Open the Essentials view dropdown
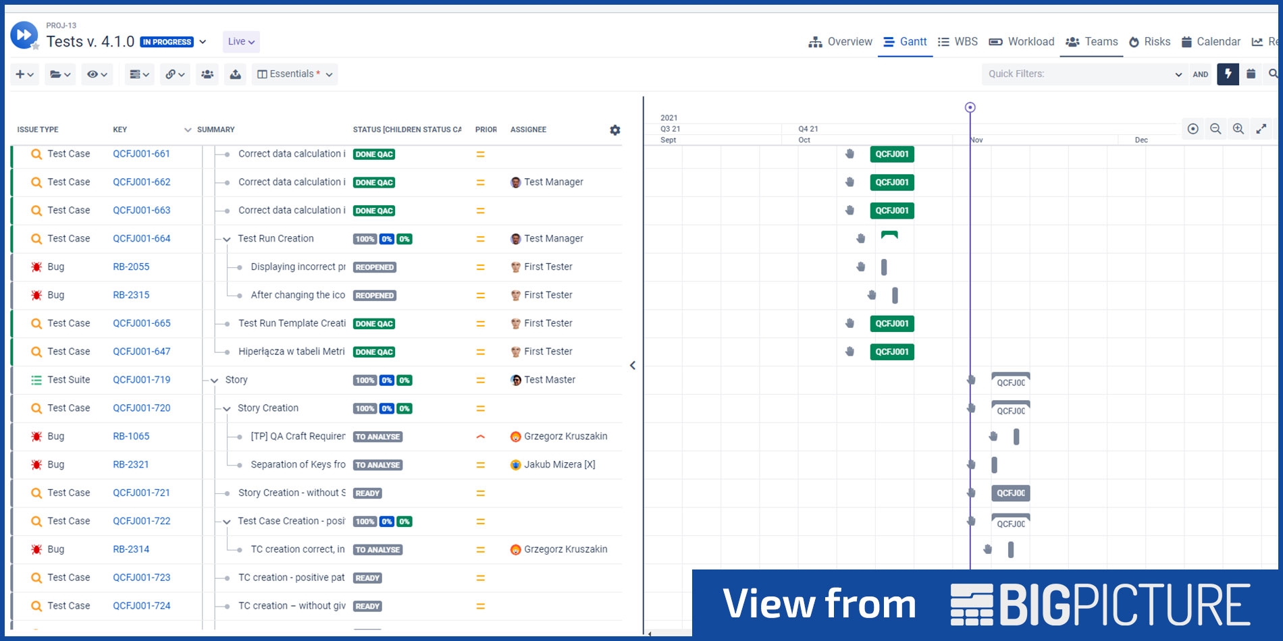The image size is (1283, 641). click(x=294, y=74)
